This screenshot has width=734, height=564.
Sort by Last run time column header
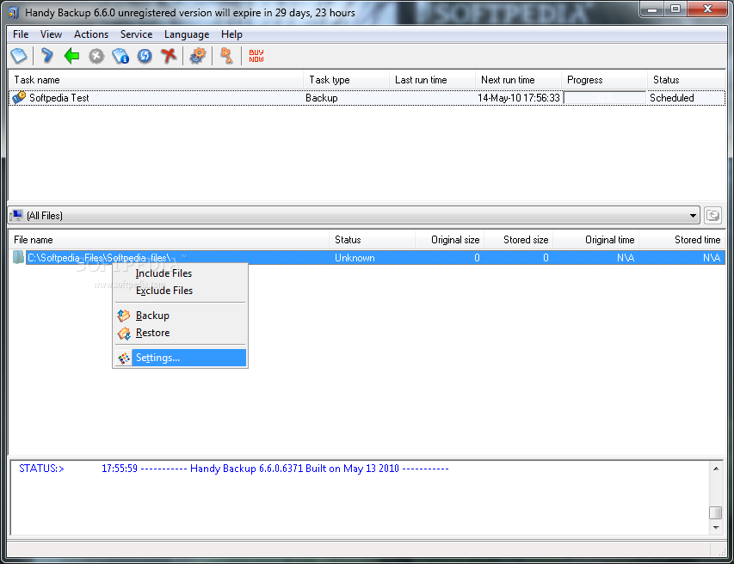(x=433, y=80)
